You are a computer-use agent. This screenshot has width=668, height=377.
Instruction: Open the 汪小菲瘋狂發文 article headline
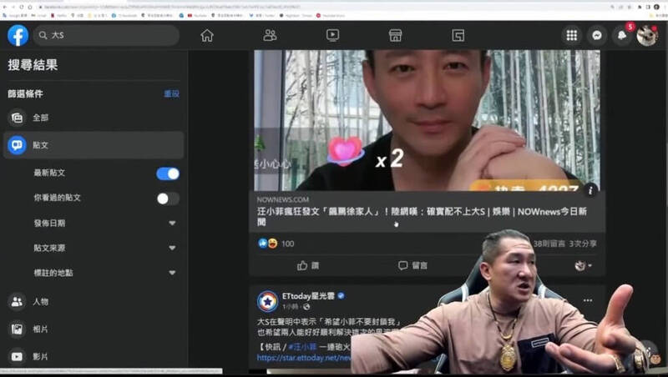pos(422,216)
